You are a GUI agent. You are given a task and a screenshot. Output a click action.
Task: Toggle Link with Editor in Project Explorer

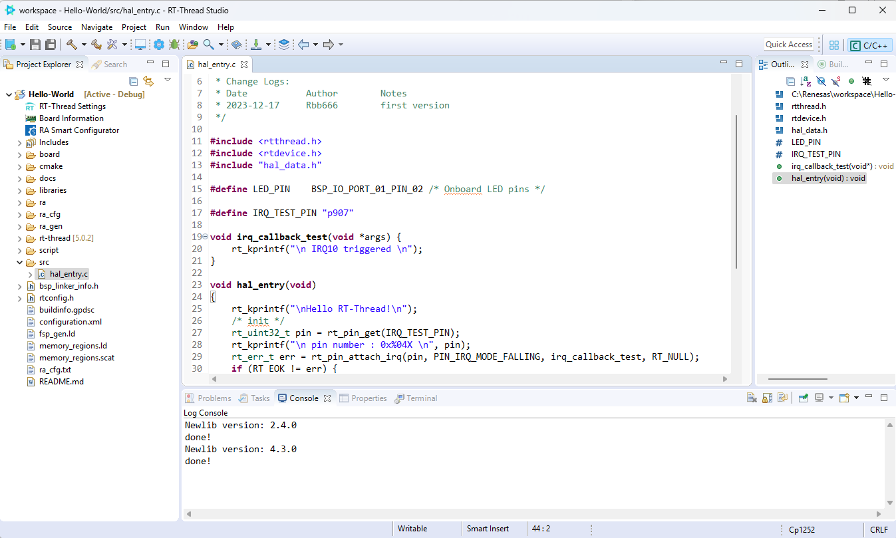(148, 81)
